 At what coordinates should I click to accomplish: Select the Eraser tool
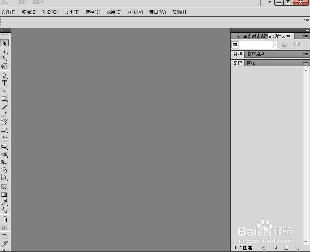coord(4,130)
